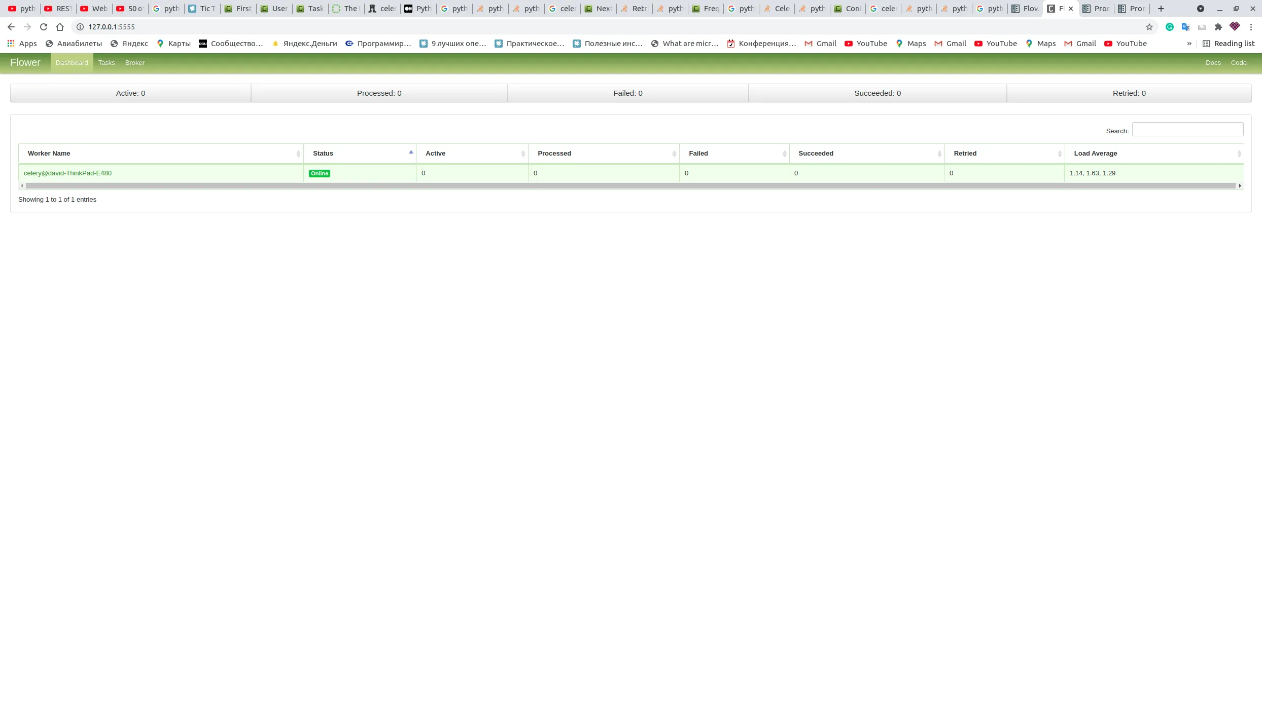Open the Docs link in navbar
The height and width of the screenshot is (716, 1262).
1213,63
